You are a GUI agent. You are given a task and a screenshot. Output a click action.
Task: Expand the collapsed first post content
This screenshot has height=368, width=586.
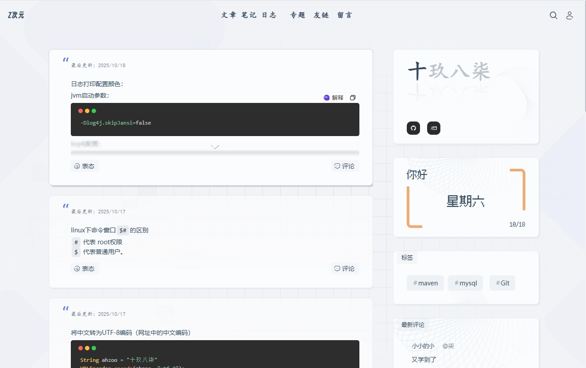coord(215,147)
